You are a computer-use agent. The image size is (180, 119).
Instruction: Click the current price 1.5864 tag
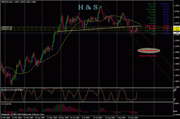(177, 33)
